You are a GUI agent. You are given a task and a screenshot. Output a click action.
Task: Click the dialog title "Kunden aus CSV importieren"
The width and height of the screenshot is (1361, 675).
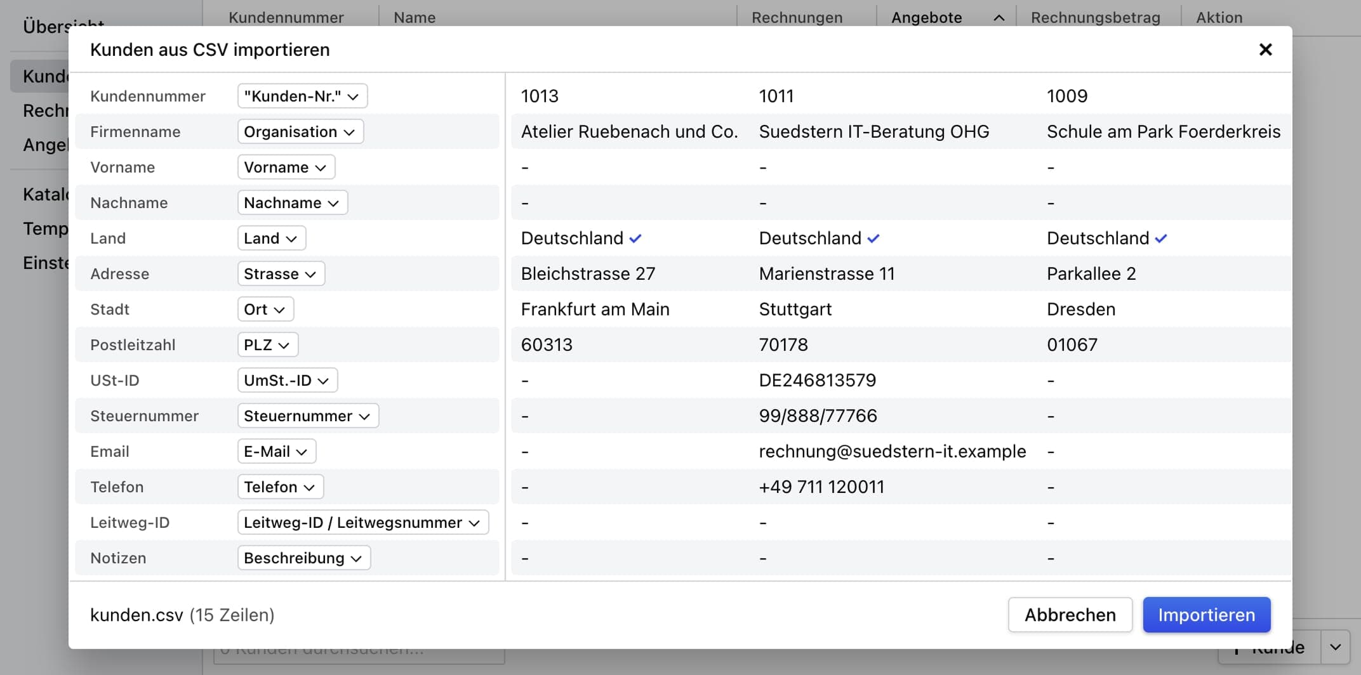209,49
